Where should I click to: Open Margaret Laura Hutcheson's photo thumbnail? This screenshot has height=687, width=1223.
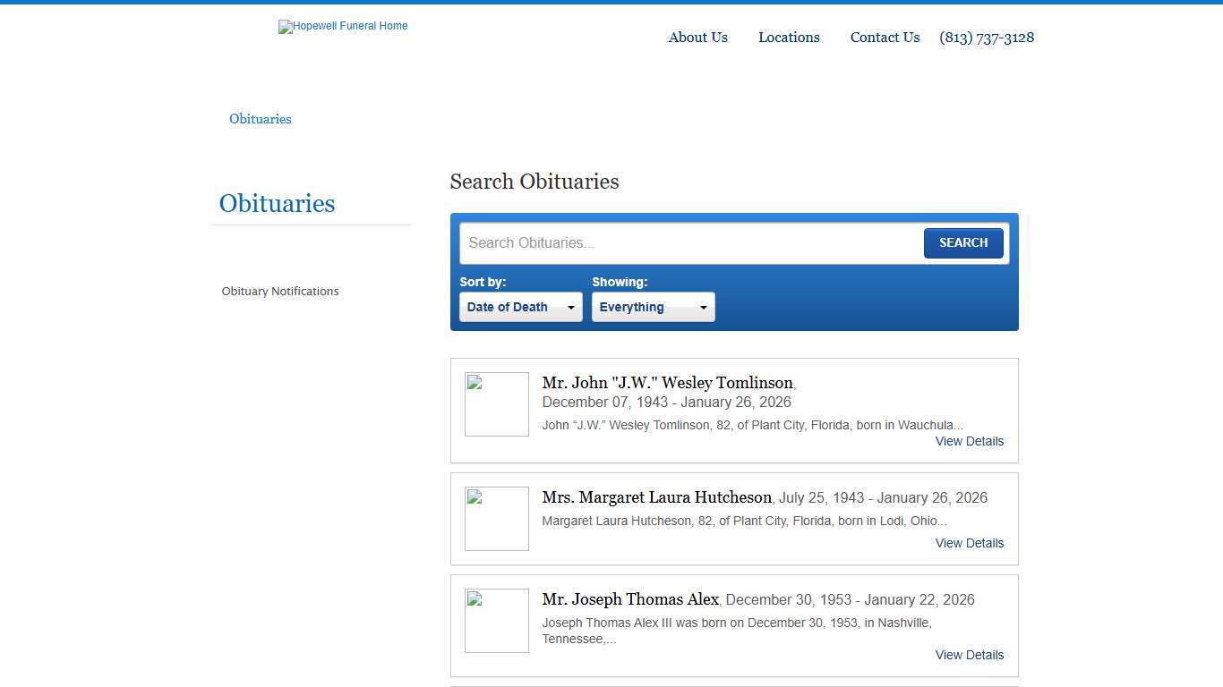coord(497,519)
